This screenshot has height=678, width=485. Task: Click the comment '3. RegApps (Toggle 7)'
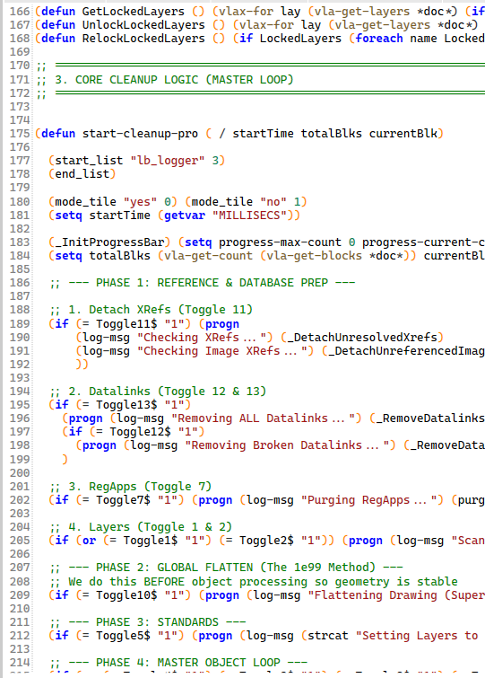coord(140,487)
